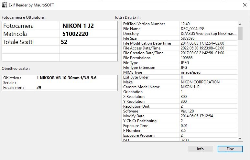Screen dimensions: 250x160
Task: Click the Fine button
Action: (x=230, y=149)
